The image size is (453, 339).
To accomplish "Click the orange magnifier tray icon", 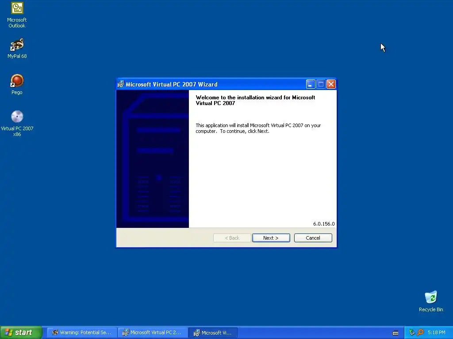I will [420, 332].
